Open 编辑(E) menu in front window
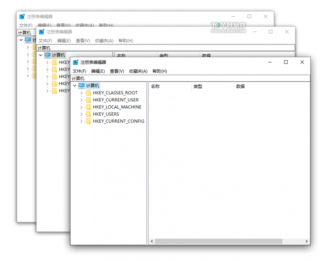327x261 pixels. (x=98, y=71)
